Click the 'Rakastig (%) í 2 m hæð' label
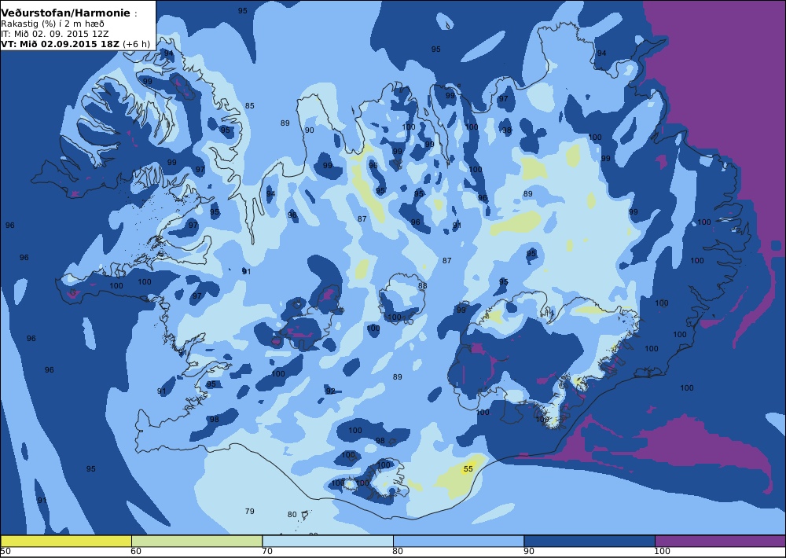The height and width of the screenshot is (558, 786). click(x=53, y=24)
